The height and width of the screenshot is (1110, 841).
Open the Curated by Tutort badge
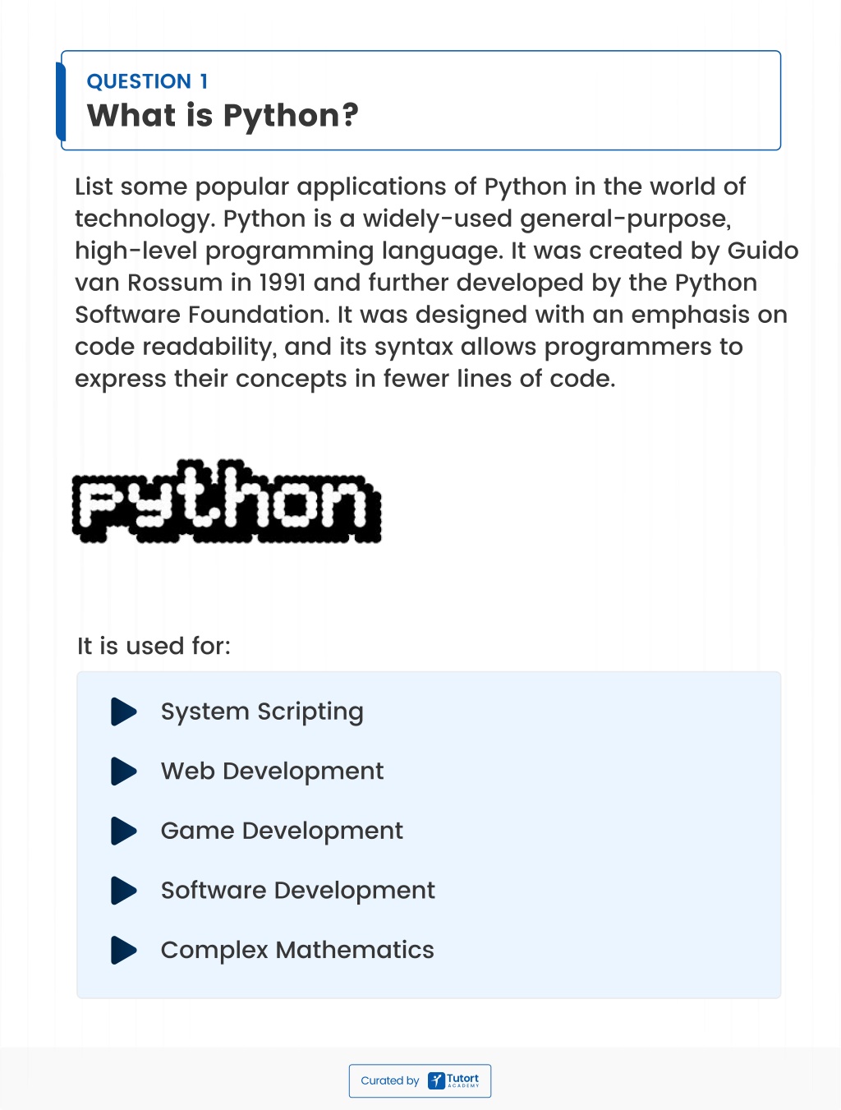pyautogui.click(x=420, y=1080)
